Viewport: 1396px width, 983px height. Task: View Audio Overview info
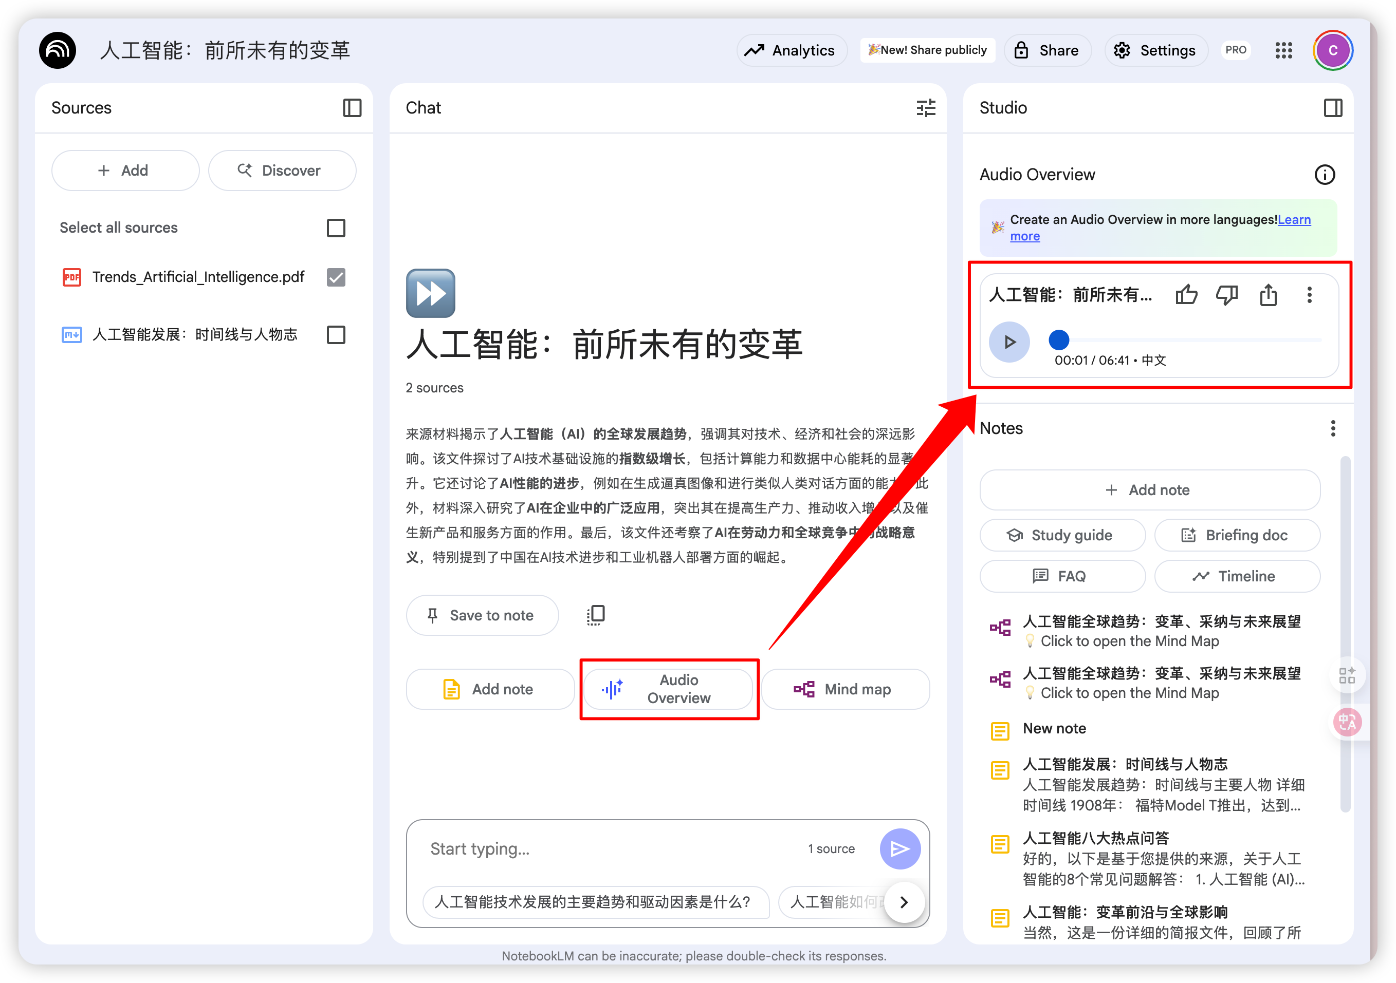click(1325, 175)
